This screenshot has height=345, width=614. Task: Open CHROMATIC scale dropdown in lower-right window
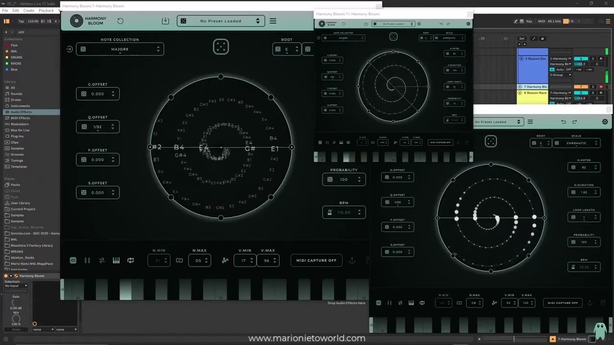click(x=577, y=143)
